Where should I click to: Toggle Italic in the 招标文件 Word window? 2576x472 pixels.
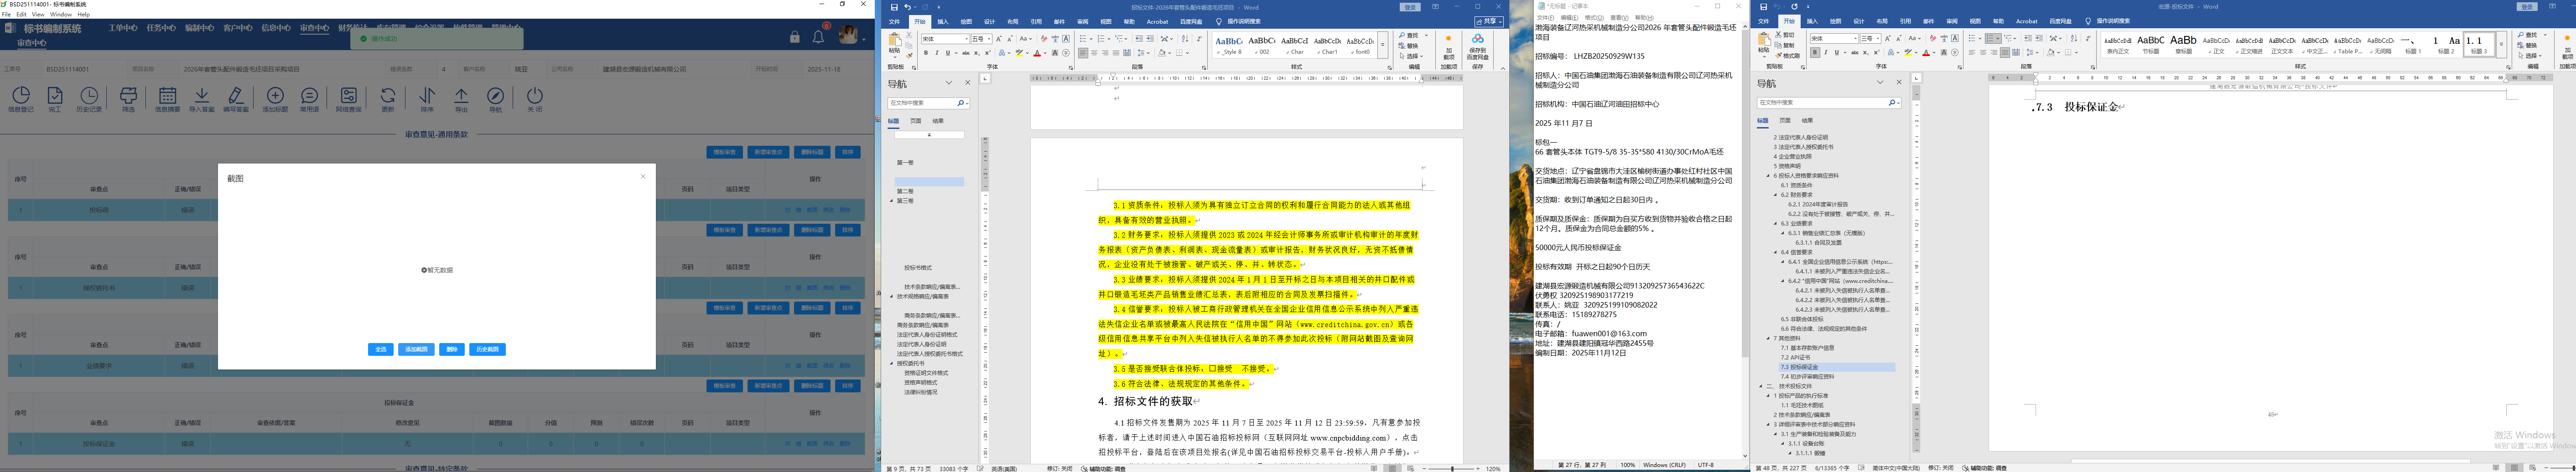click(x=937, y=53)
